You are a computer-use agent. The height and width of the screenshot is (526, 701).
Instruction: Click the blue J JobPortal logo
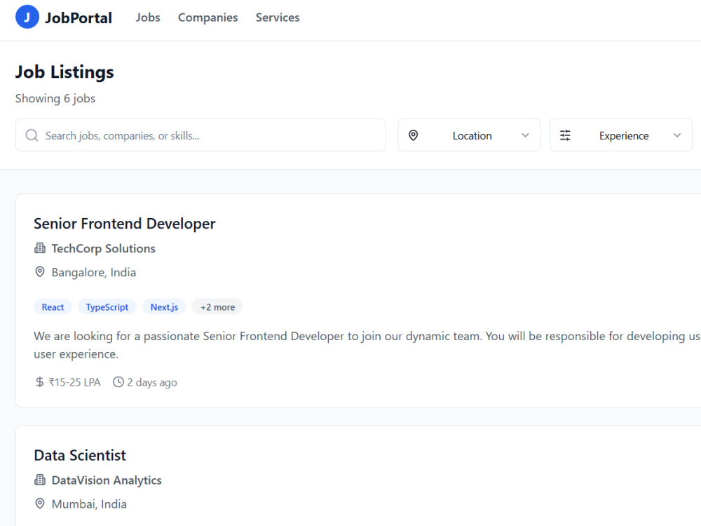coord(27,17)
